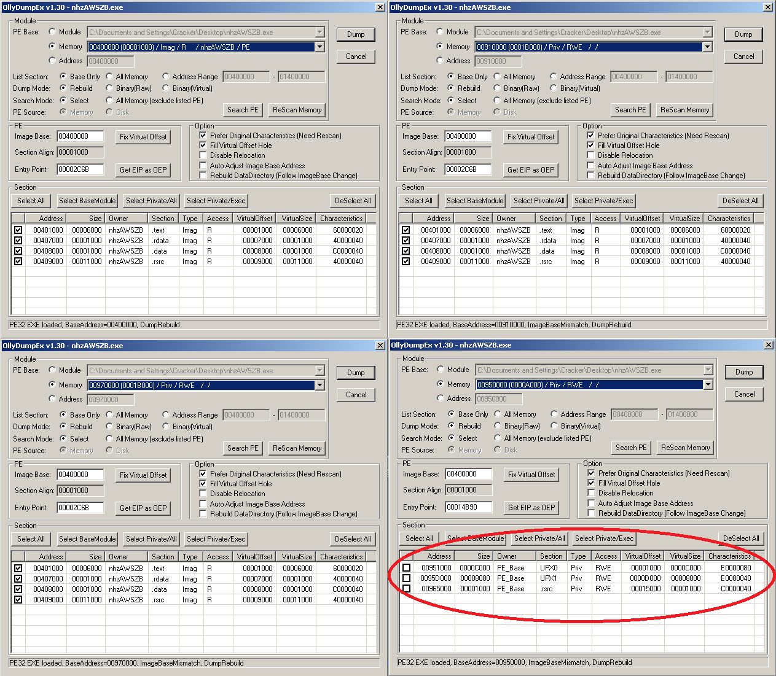Select Address radio in the 00400000 base window
Screen dimensions: 776x676
[52, 61]
